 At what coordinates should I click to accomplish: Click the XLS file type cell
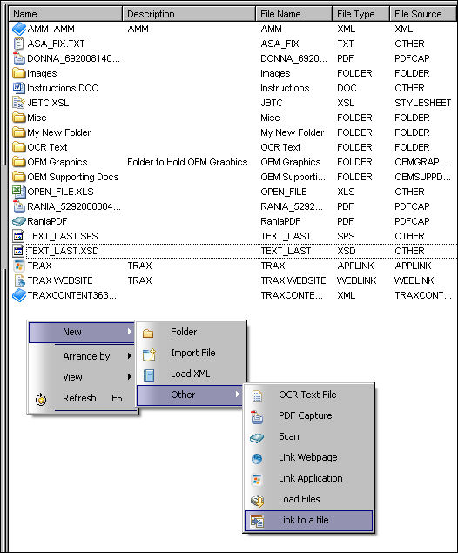[346, 192]
